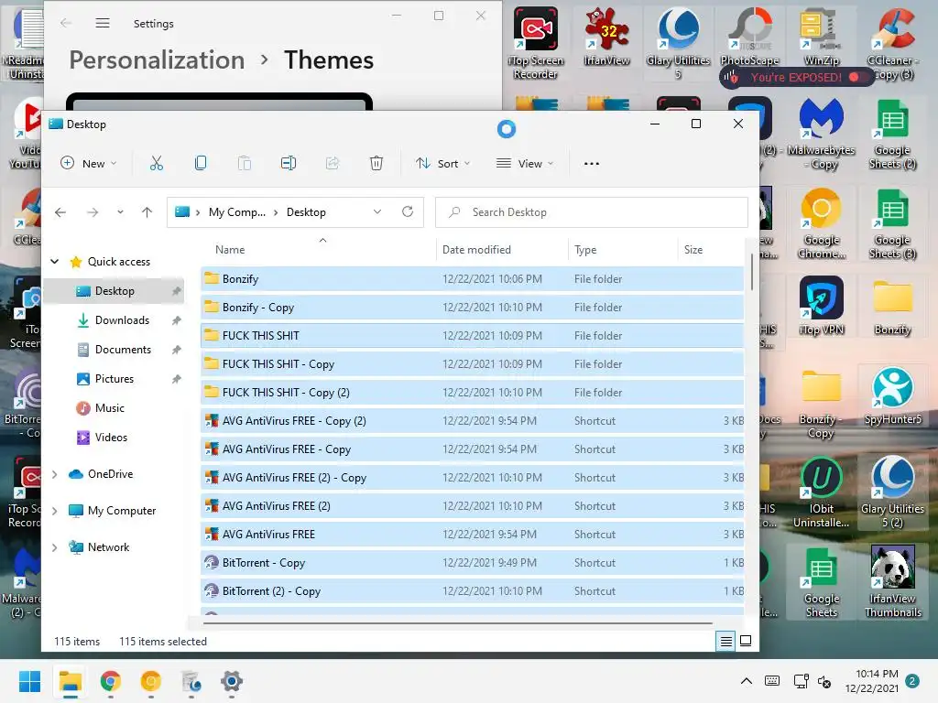Select Desktop in Quick access
The image size is (938, 703).
pos(115,291)
